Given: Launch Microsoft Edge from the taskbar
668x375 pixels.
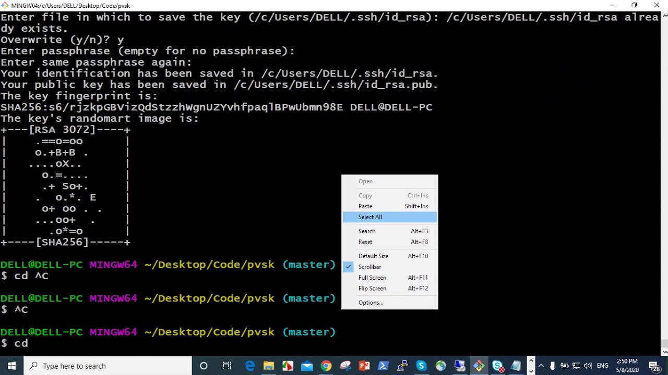Looking at the screenshot, I should click(249, 366).
